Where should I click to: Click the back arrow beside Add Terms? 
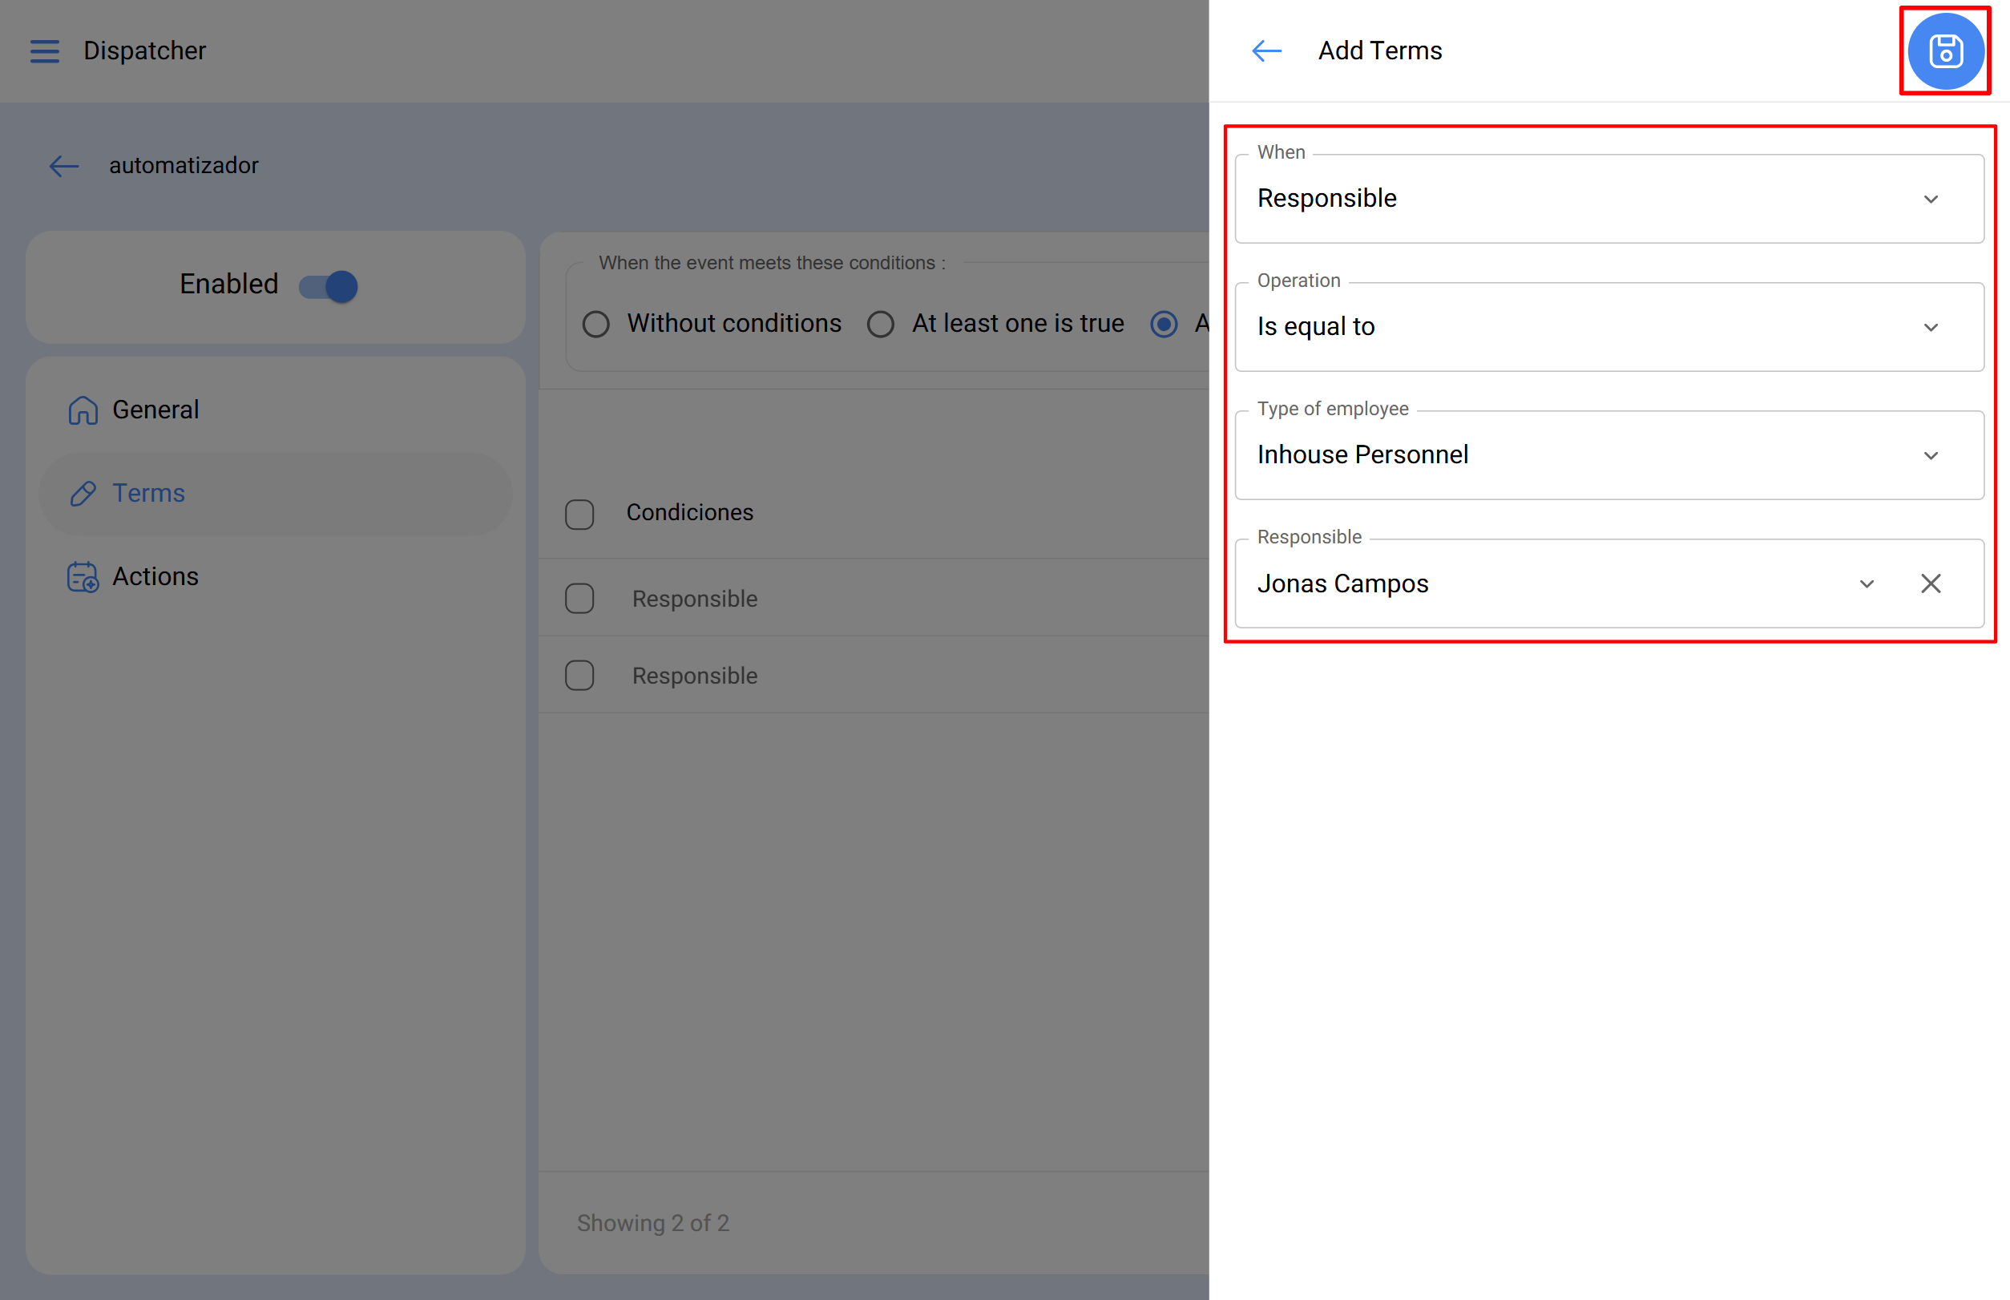[x=1265, y=51]
